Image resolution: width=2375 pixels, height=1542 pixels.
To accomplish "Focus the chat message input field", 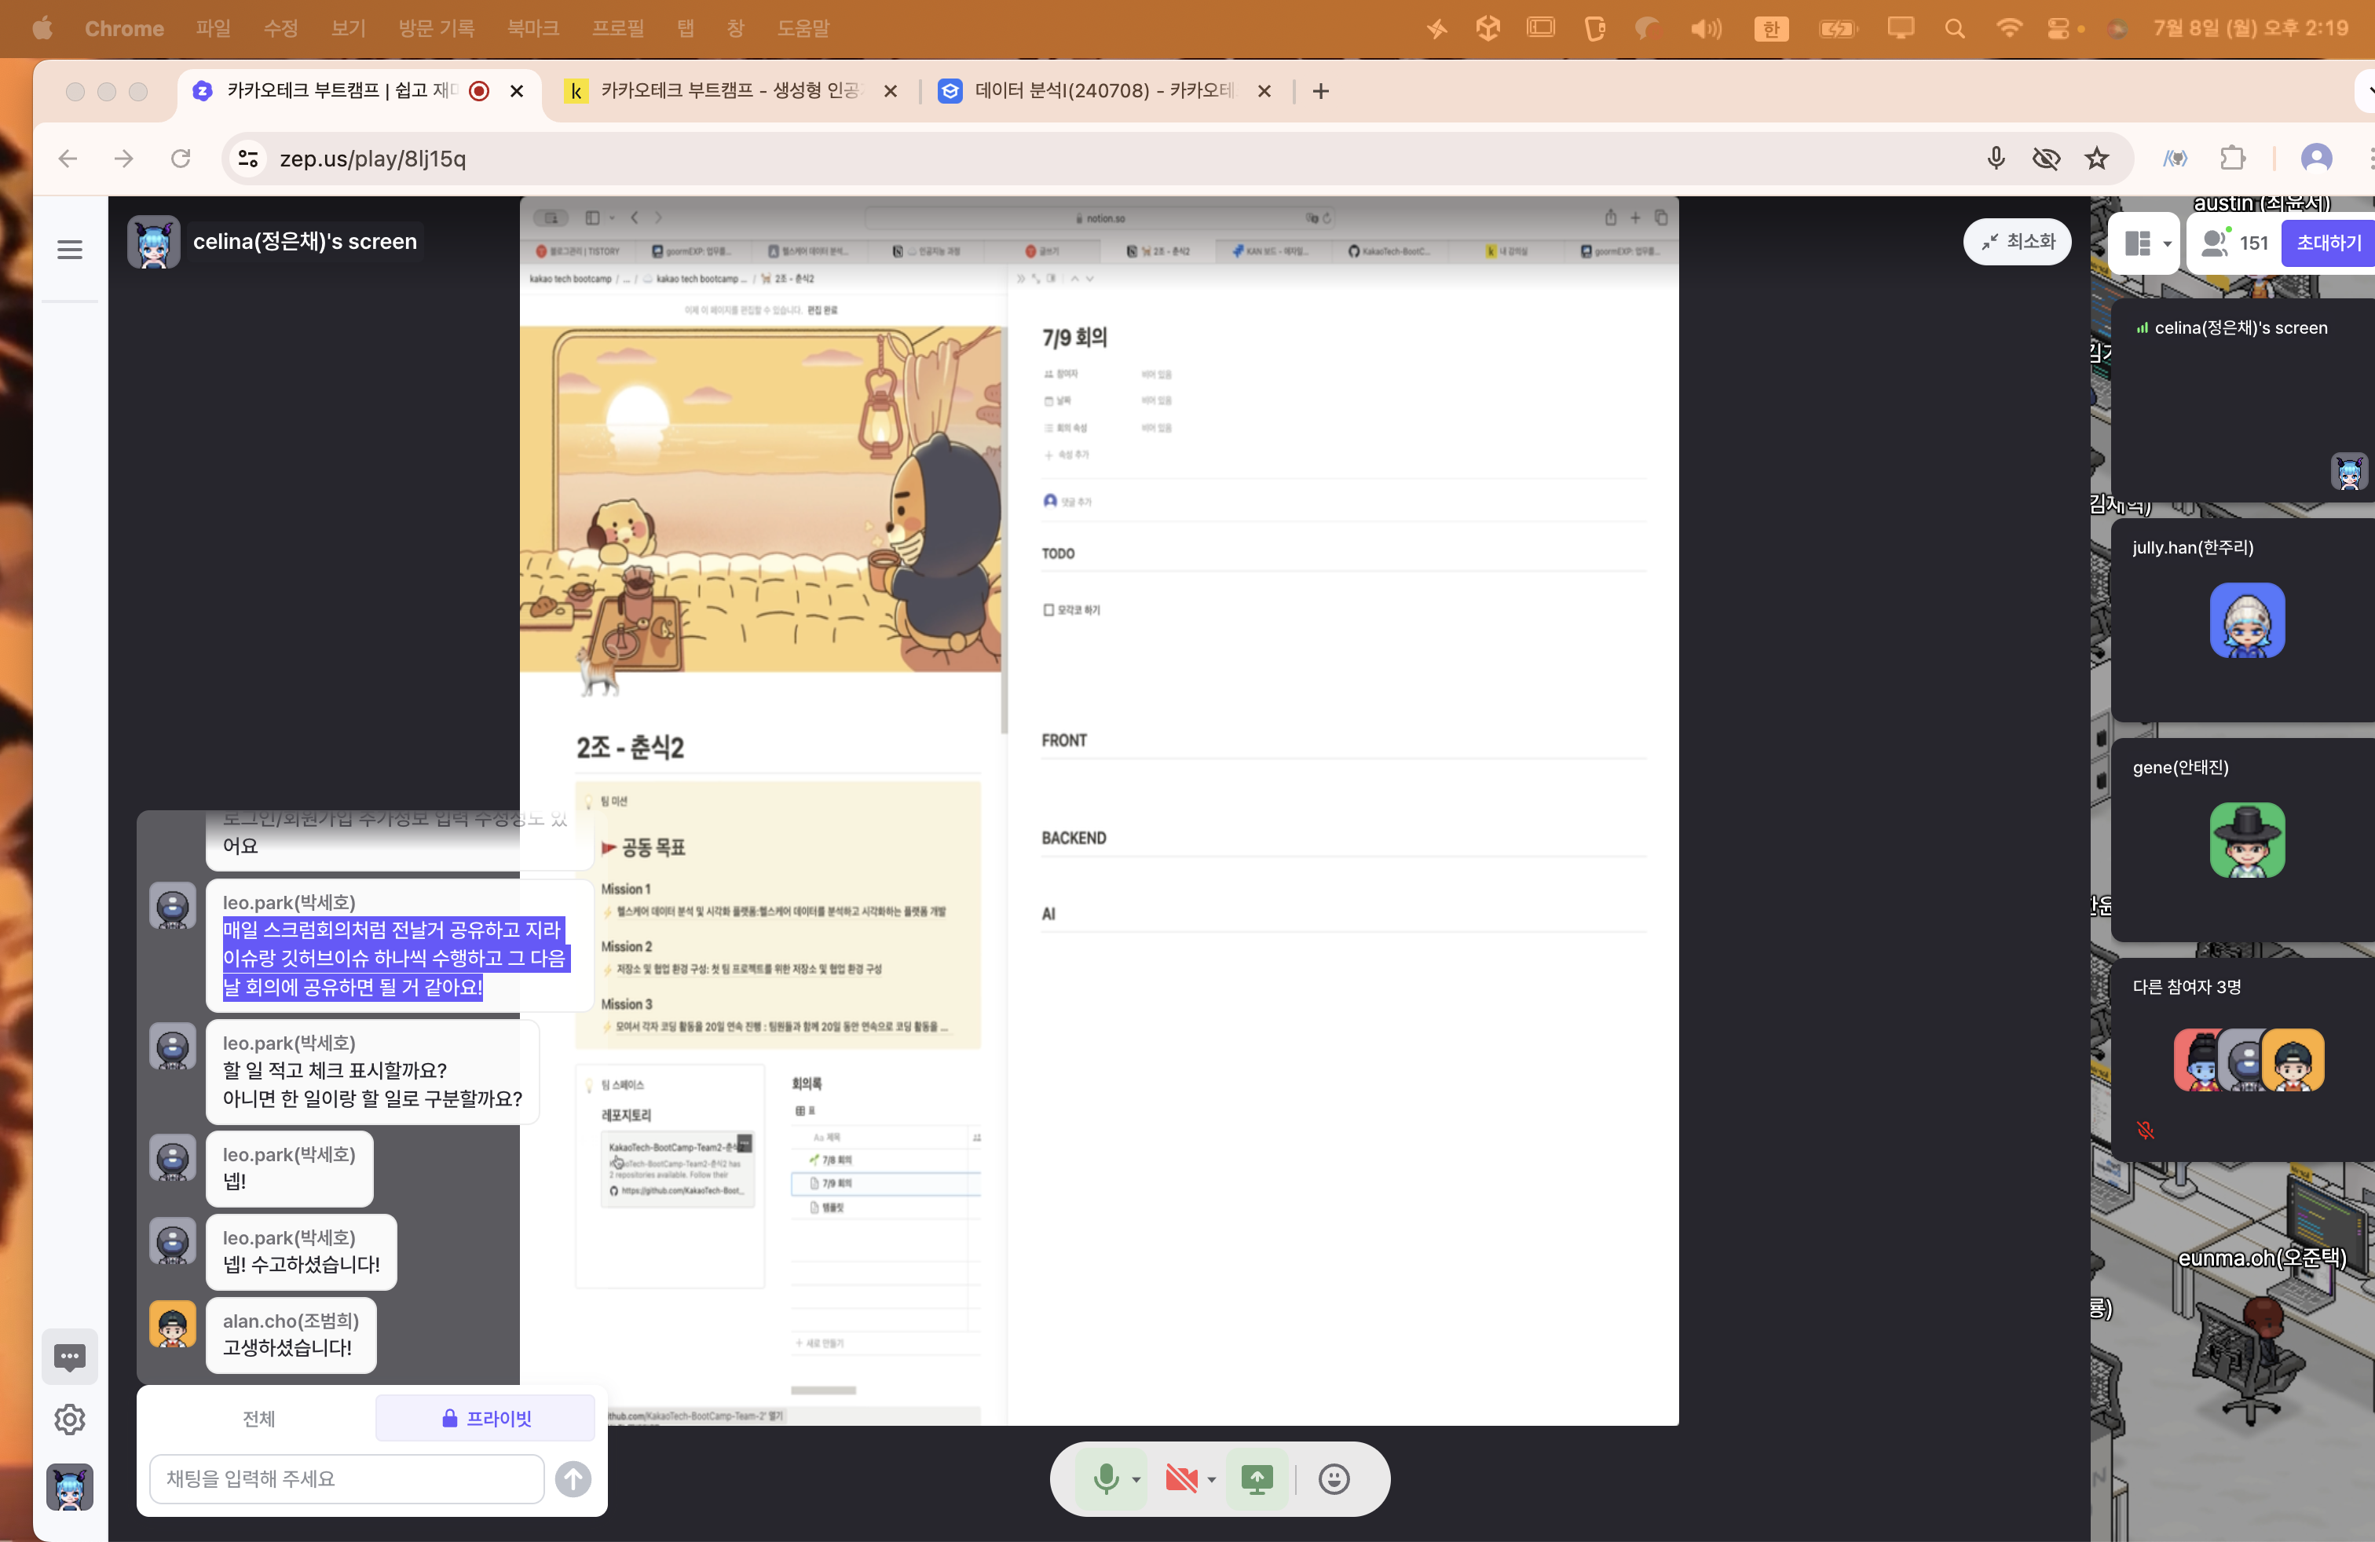I will [x=346, y=1478].
